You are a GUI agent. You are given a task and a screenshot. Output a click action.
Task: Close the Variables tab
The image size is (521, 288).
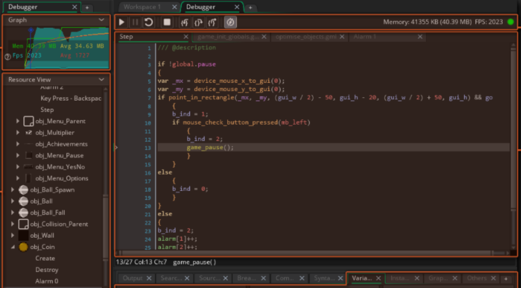coord(378,278)
